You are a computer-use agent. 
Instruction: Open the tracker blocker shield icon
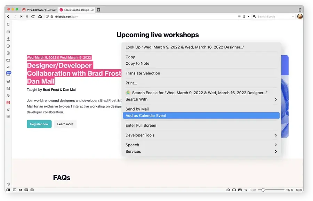(47, 17)
